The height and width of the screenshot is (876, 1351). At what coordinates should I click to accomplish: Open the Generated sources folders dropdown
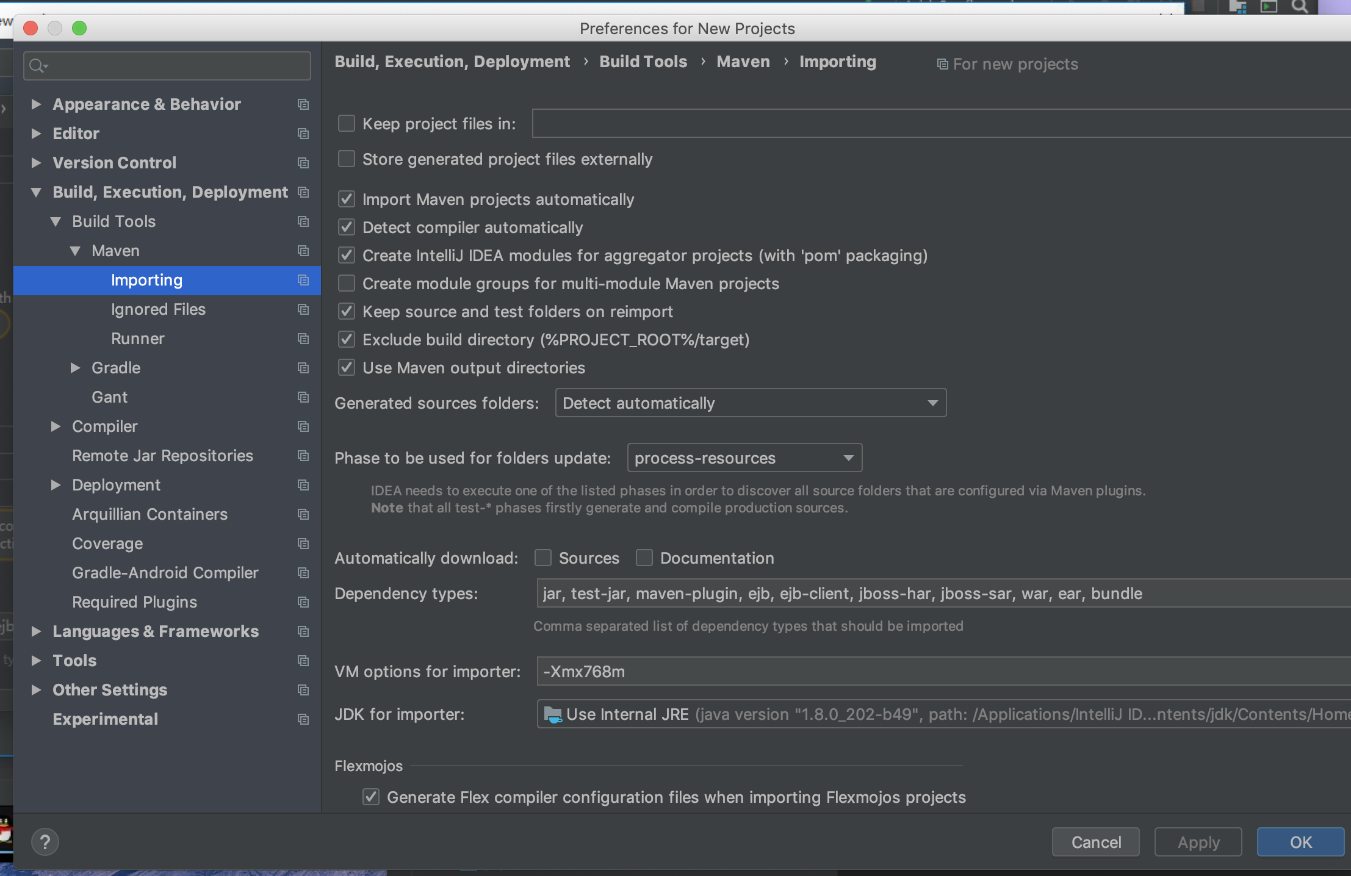click(751, 403)
